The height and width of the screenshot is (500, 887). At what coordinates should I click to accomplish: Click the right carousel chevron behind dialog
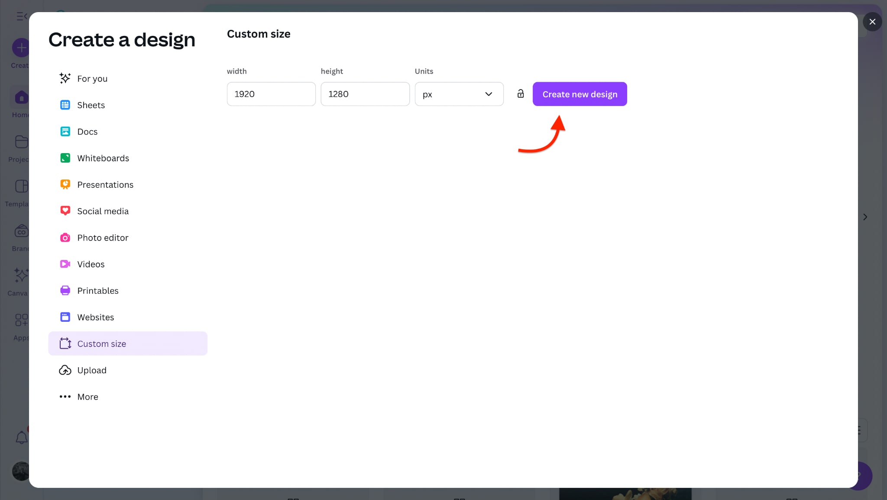[x=865, y=217]
